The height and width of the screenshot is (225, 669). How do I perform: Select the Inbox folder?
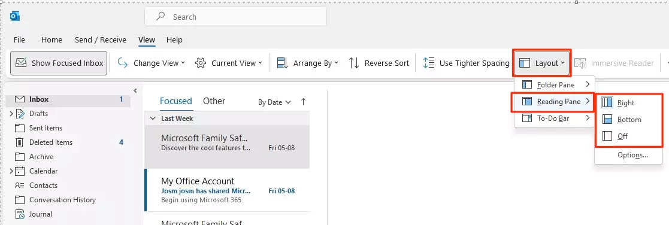[68, 99]
